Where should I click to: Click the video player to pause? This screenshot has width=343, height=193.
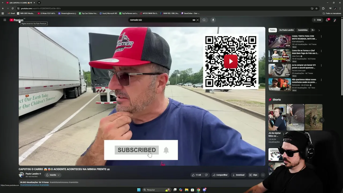142,96
